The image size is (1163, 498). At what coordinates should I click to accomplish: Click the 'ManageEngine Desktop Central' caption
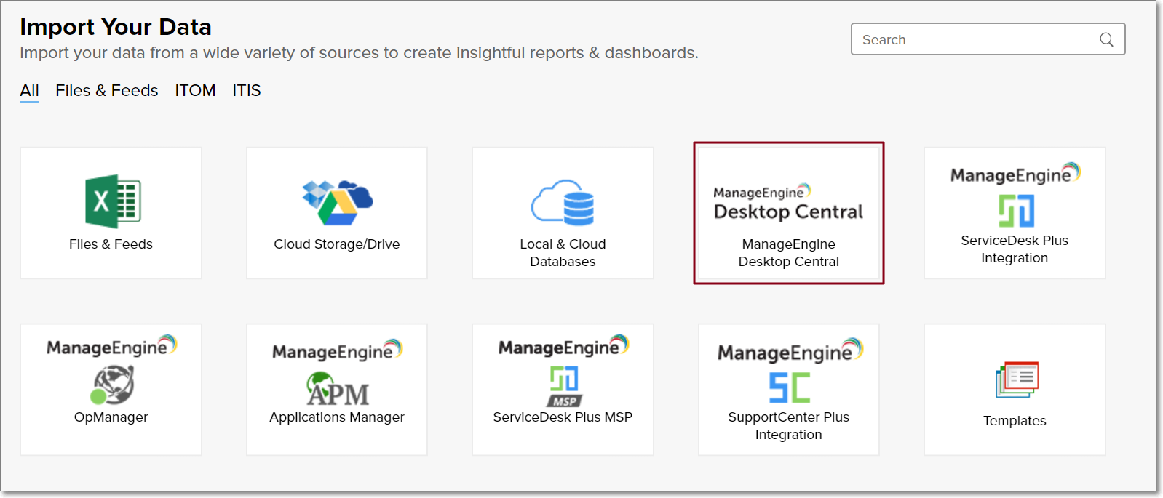tap(789, 253)
